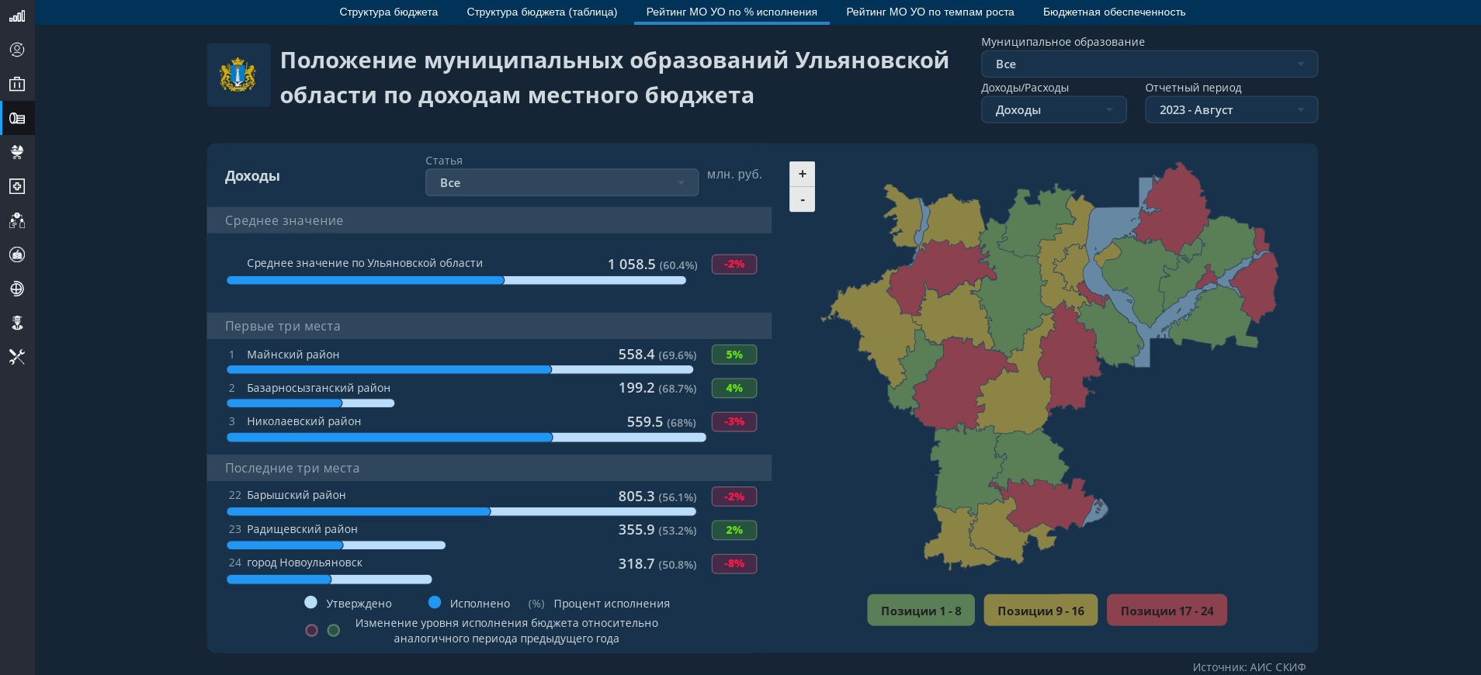
Task: Select the город Новоульяновск row label
Action: (304, 562)
